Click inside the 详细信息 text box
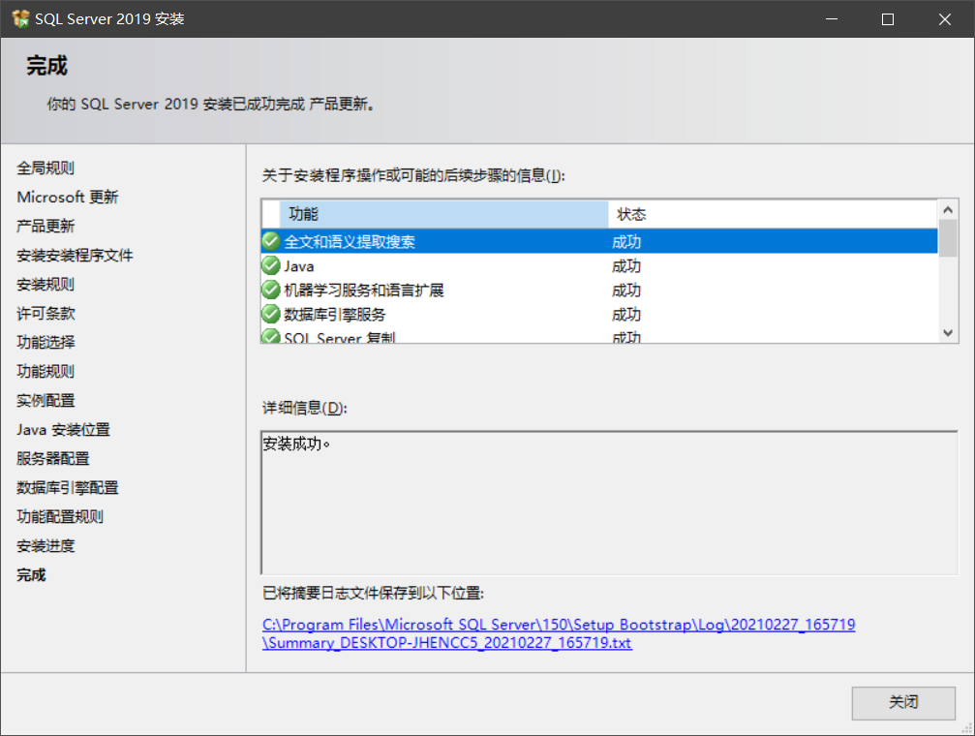Image resolution: width=975 pixels, height=736 pixels. coord(609,503)
